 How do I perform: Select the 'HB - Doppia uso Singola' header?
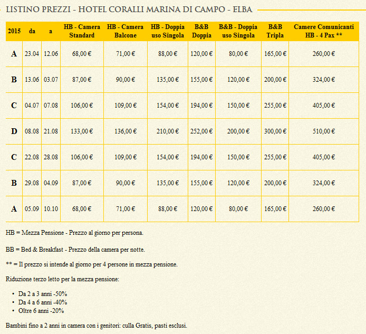tap(168, 31)
